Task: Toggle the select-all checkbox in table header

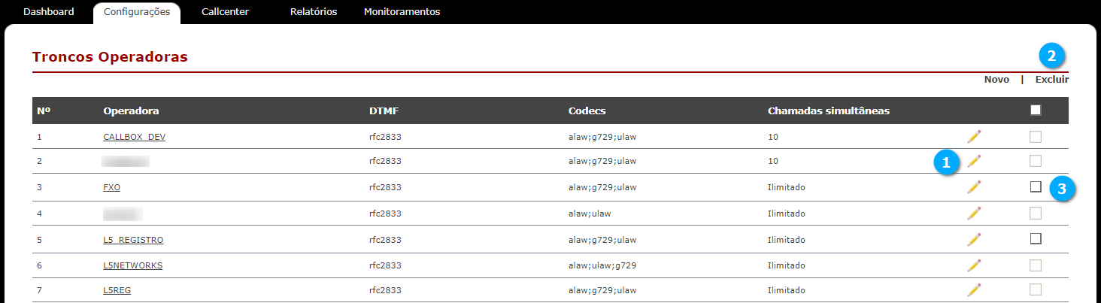Action: 1036,110
